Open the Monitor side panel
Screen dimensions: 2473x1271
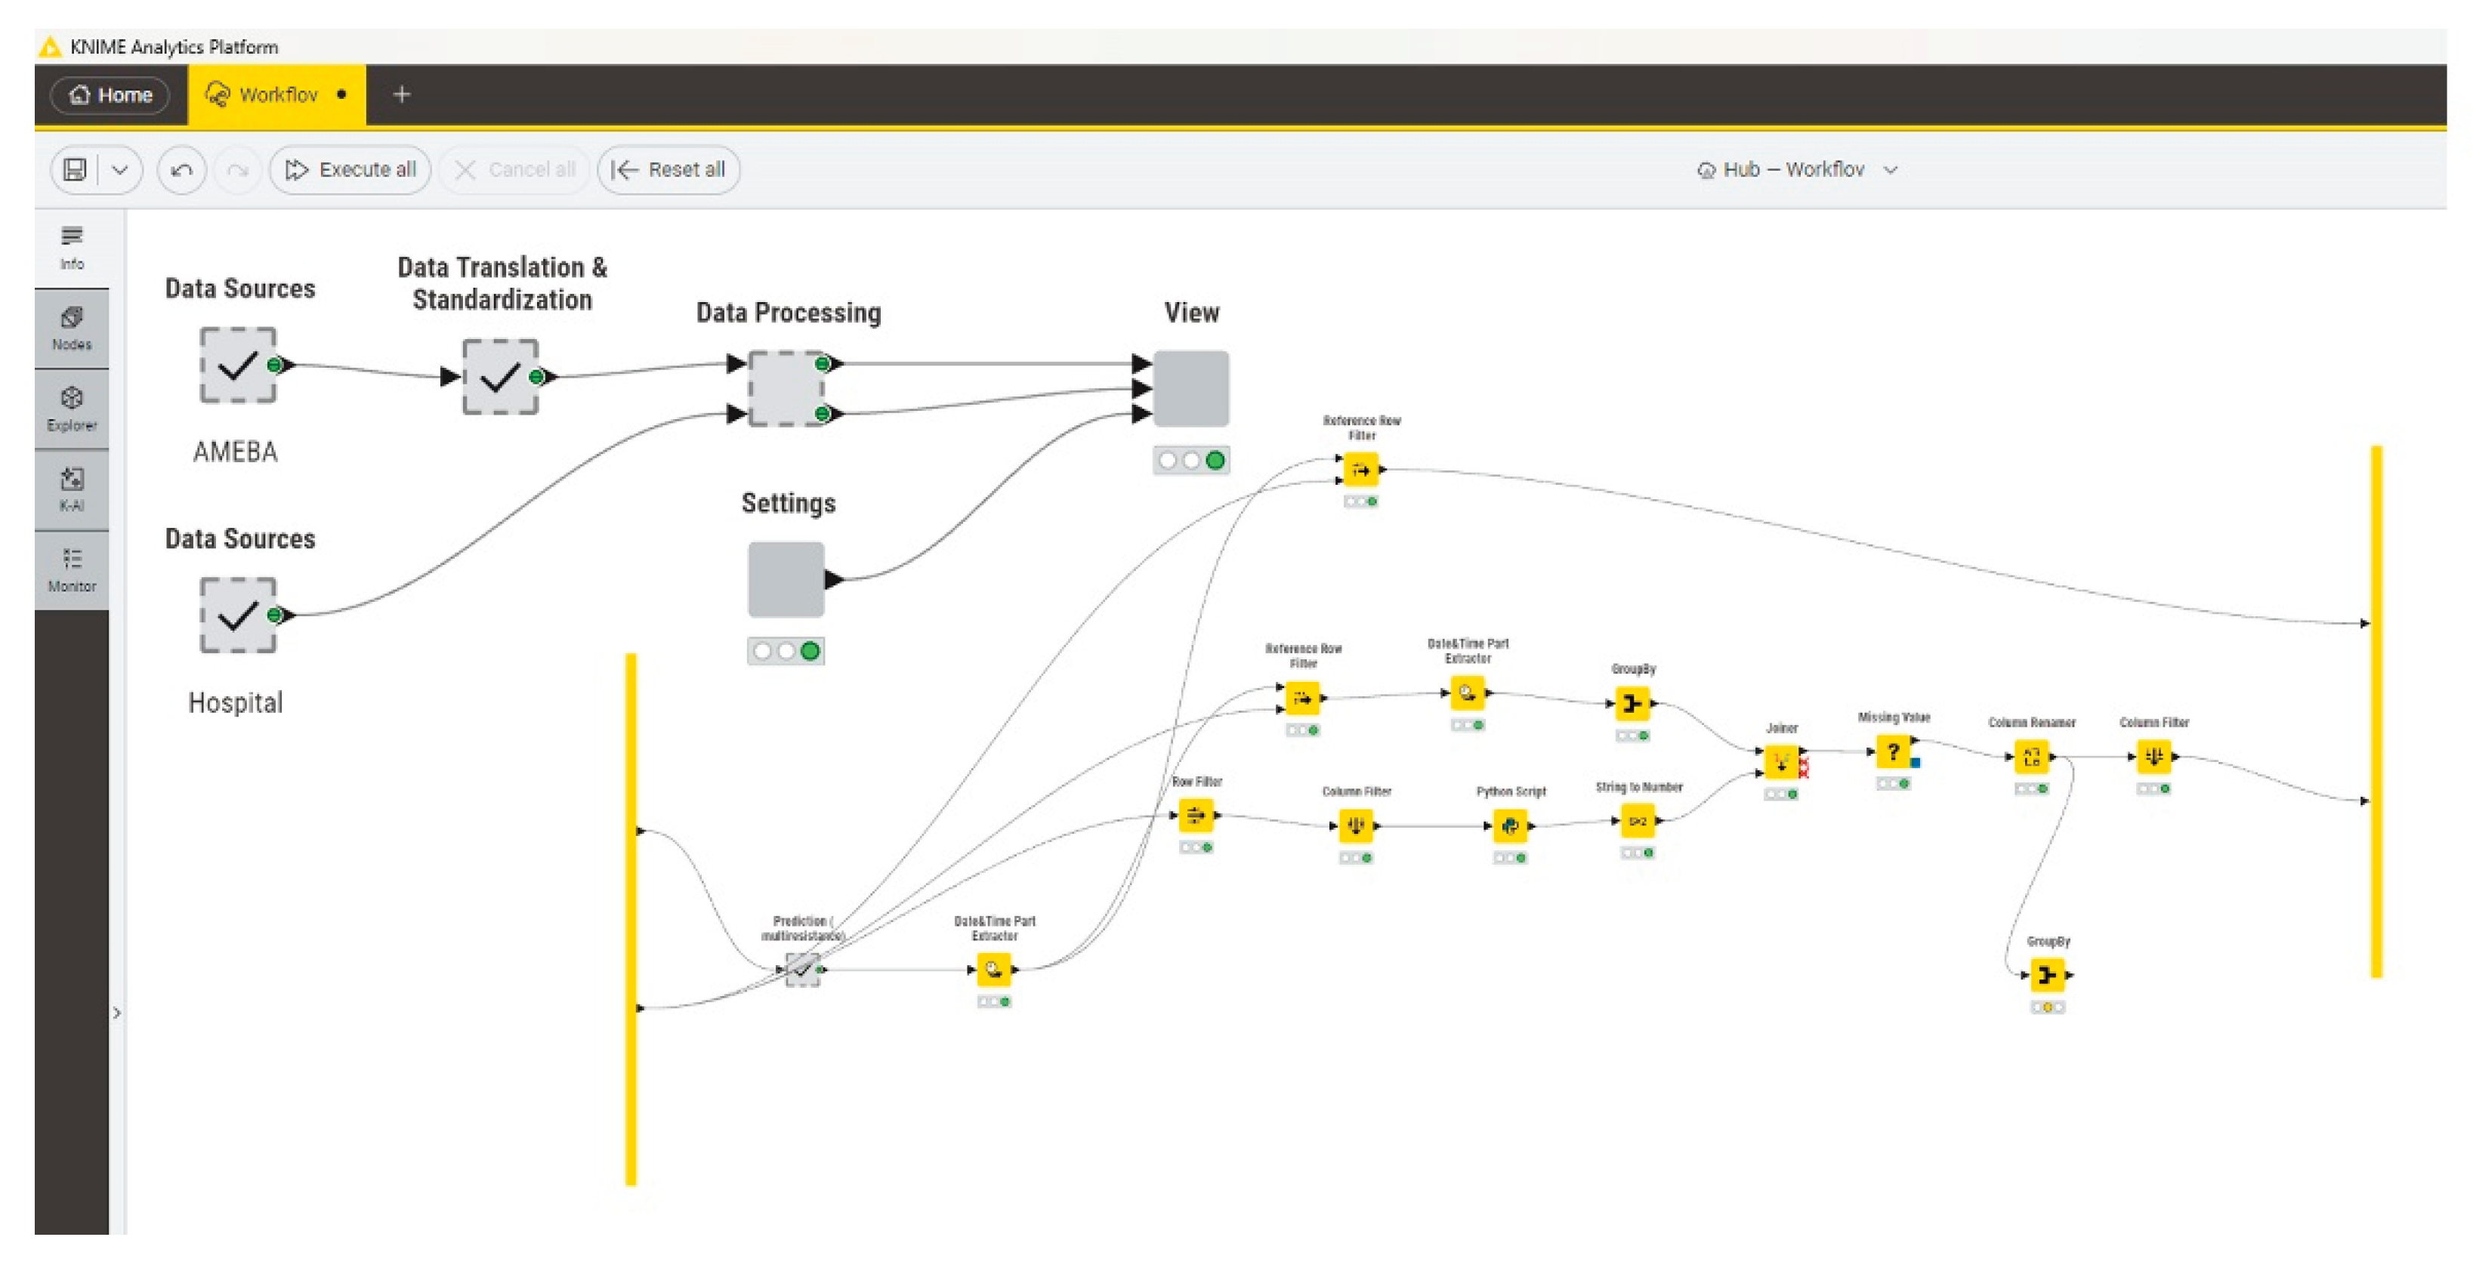[x=71, y=569]
